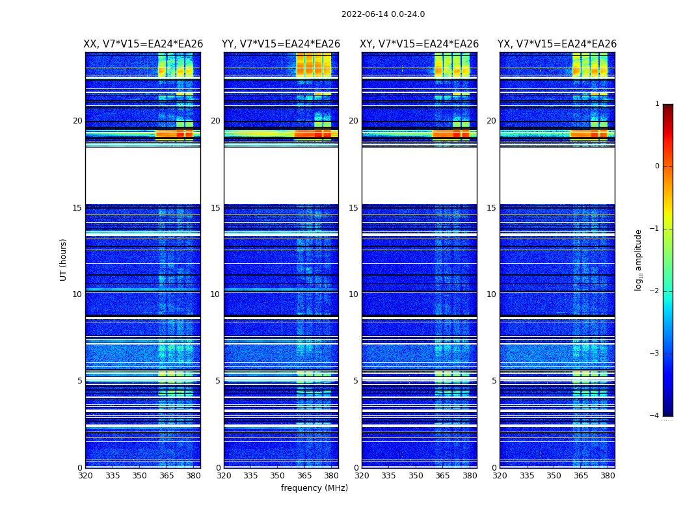The height and width of the screenshot is (520, 683).
Task: Click the 350 tick label under the XX panel
Action: [x=139, y=476]
